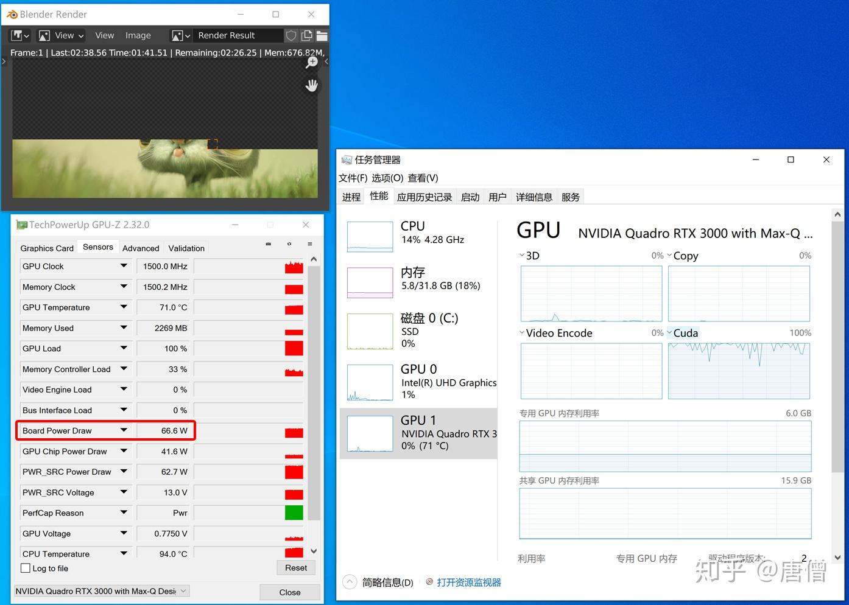Click the fake user shield icon in Blender
849x605 pixels.
(291, 35)
